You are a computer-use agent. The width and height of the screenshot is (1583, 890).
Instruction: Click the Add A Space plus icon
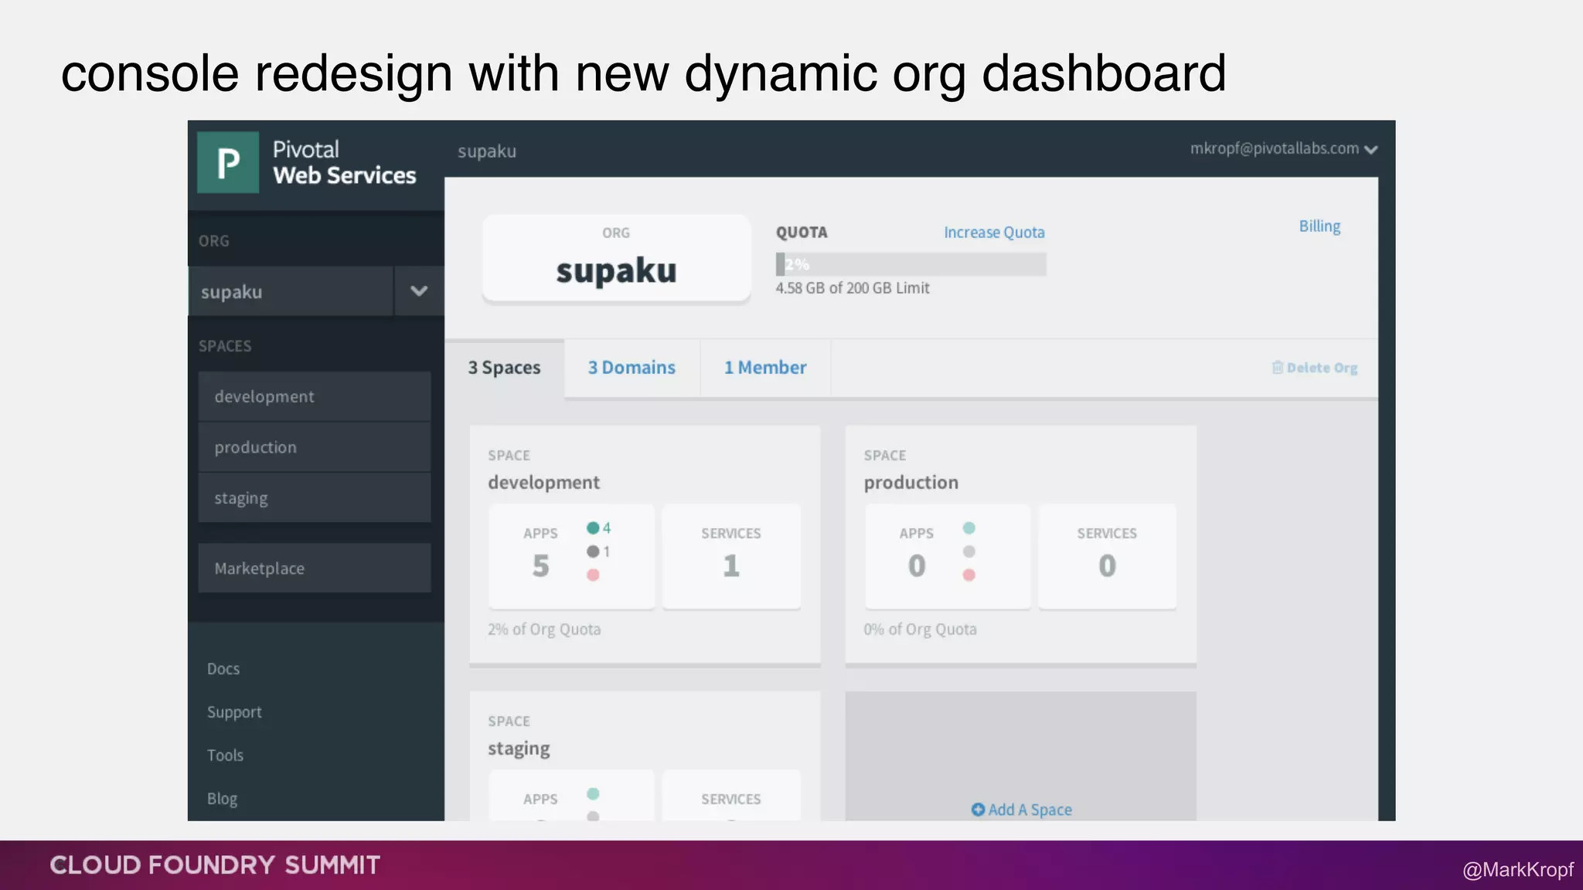click(978, 810)
